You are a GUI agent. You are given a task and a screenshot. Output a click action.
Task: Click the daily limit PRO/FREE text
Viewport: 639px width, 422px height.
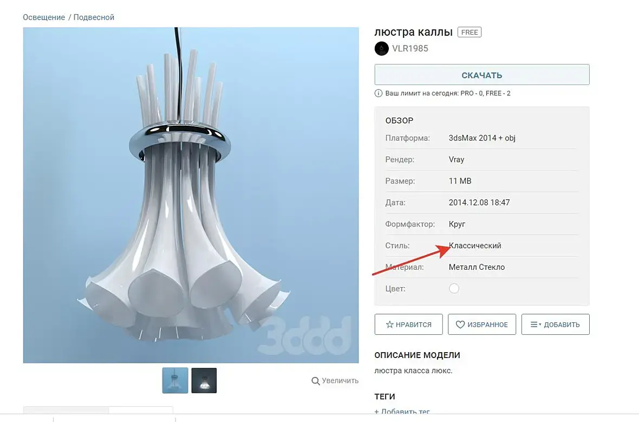[x=448, y=93]
